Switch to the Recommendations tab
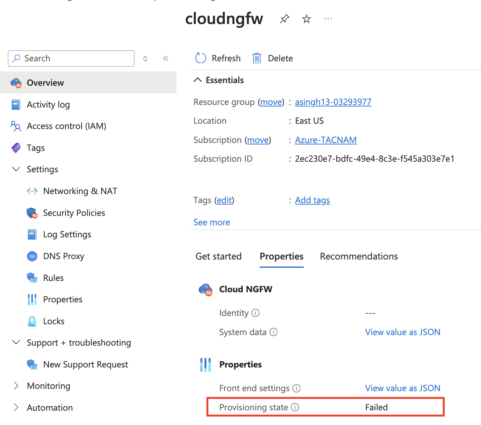The image size is (481, 425). coord(359,257)
